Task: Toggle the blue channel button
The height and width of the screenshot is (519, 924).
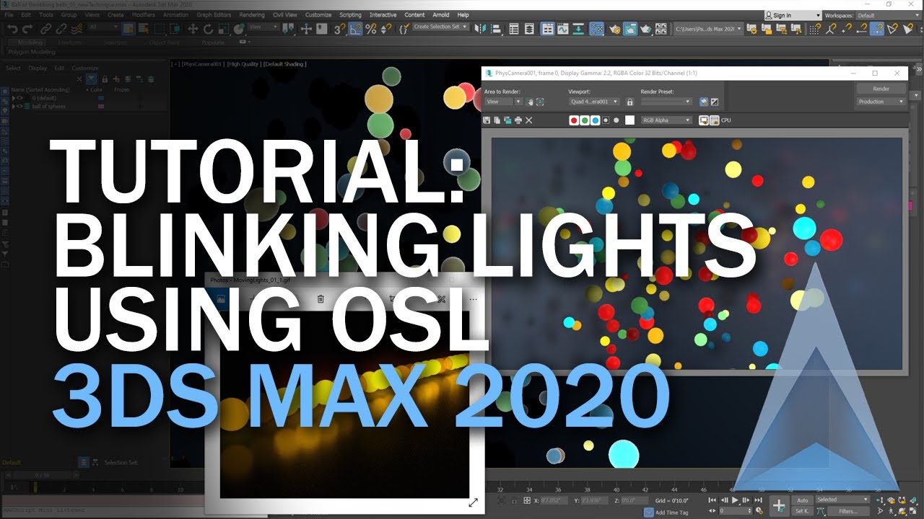Action: point(596,120)
